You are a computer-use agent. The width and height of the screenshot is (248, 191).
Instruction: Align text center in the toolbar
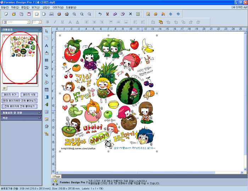point(94,22)
